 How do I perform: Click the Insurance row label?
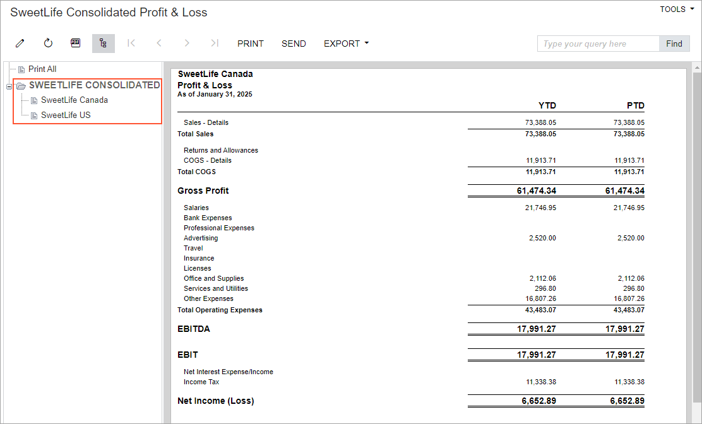[199, 258]
